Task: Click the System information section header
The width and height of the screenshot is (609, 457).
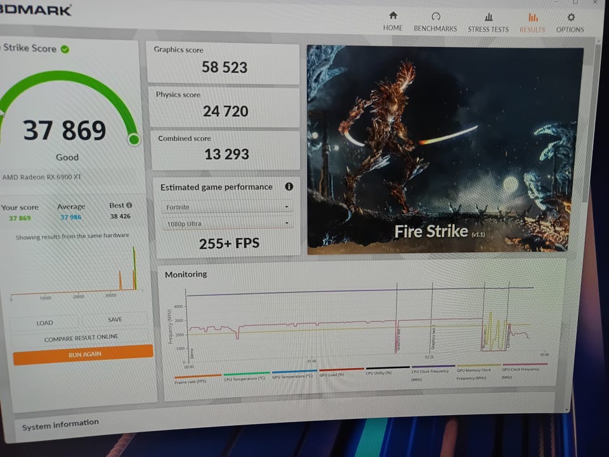Action: [x=60, y=425]
